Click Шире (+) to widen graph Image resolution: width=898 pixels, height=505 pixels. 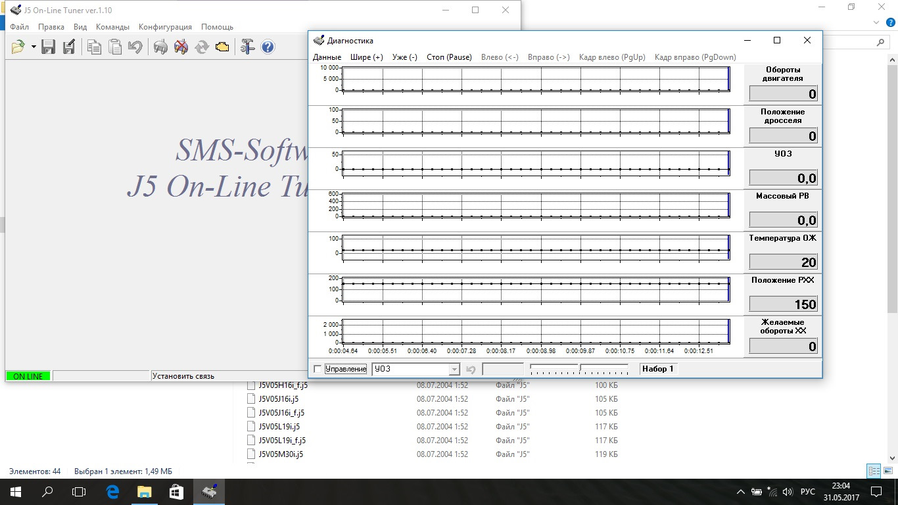click(x=367, y=57)
